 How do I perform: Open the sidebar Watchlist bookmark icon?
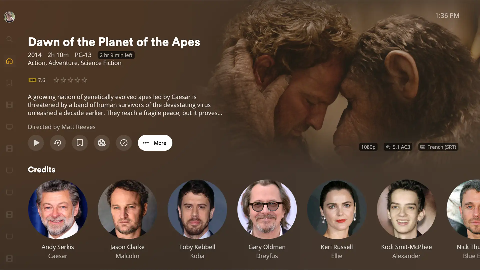9,83
